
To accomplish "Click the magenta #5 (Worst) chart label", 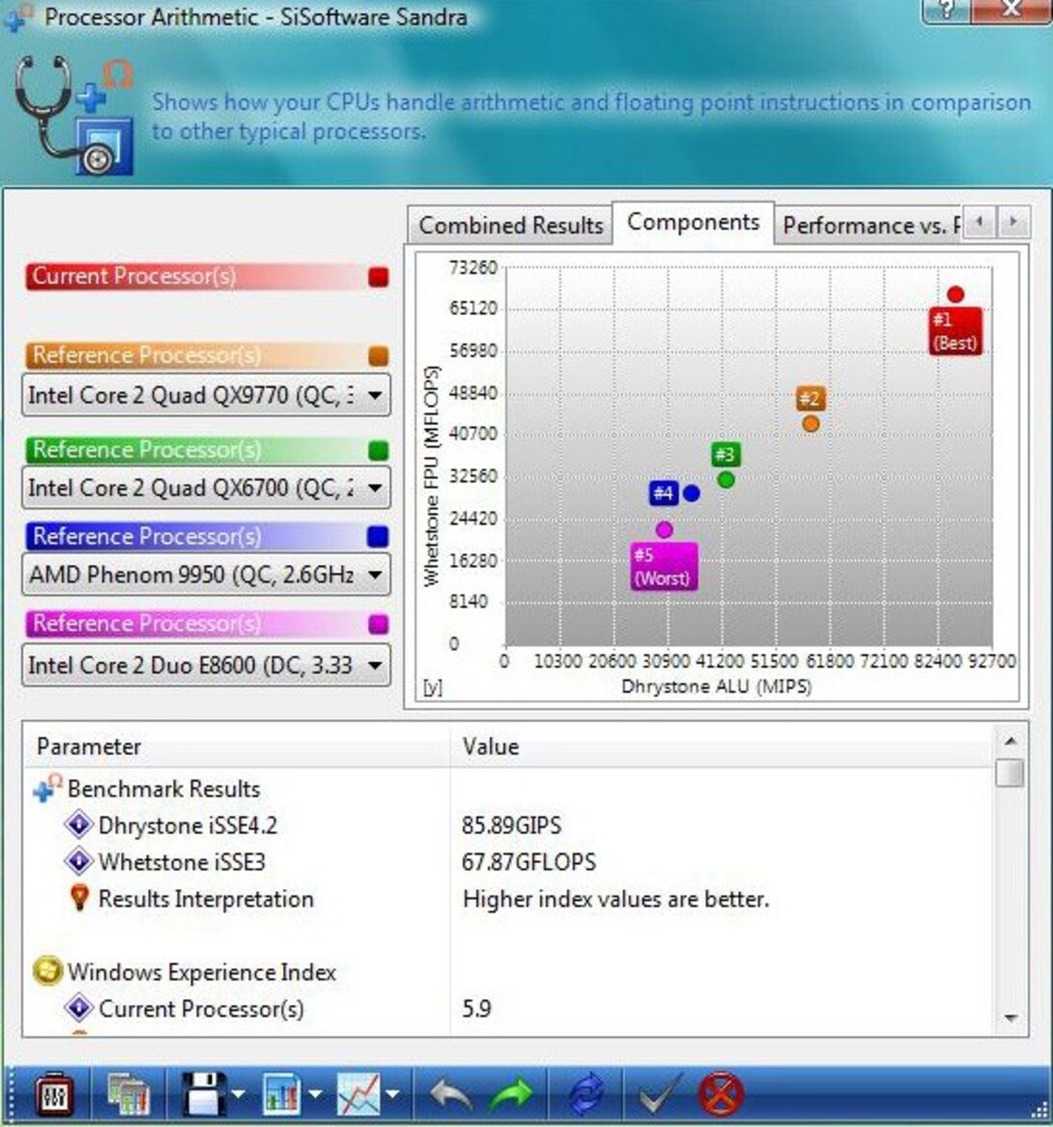I will tap(664, 566).
